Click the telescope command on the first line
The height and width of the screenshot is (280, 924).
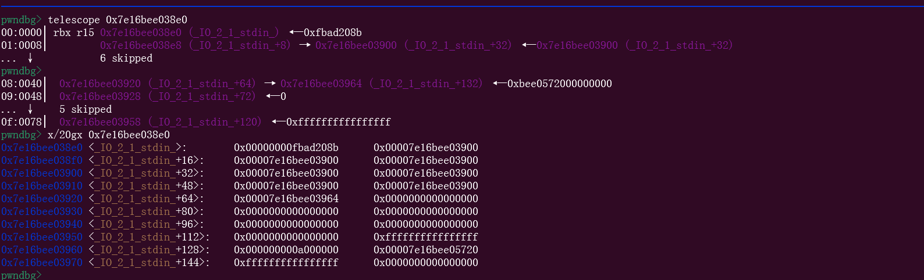[118, 20]
